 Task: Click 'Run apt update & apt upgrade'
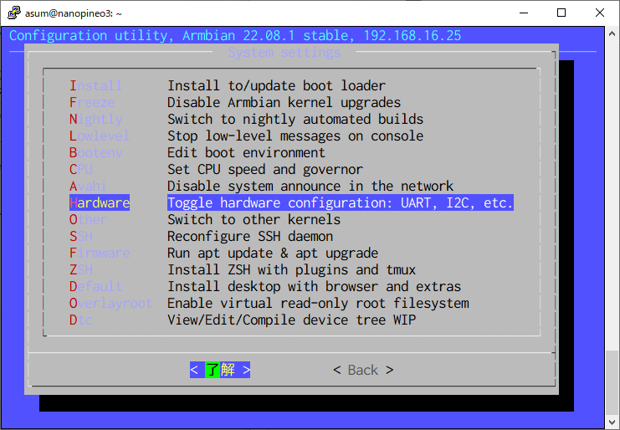[273, 253]
